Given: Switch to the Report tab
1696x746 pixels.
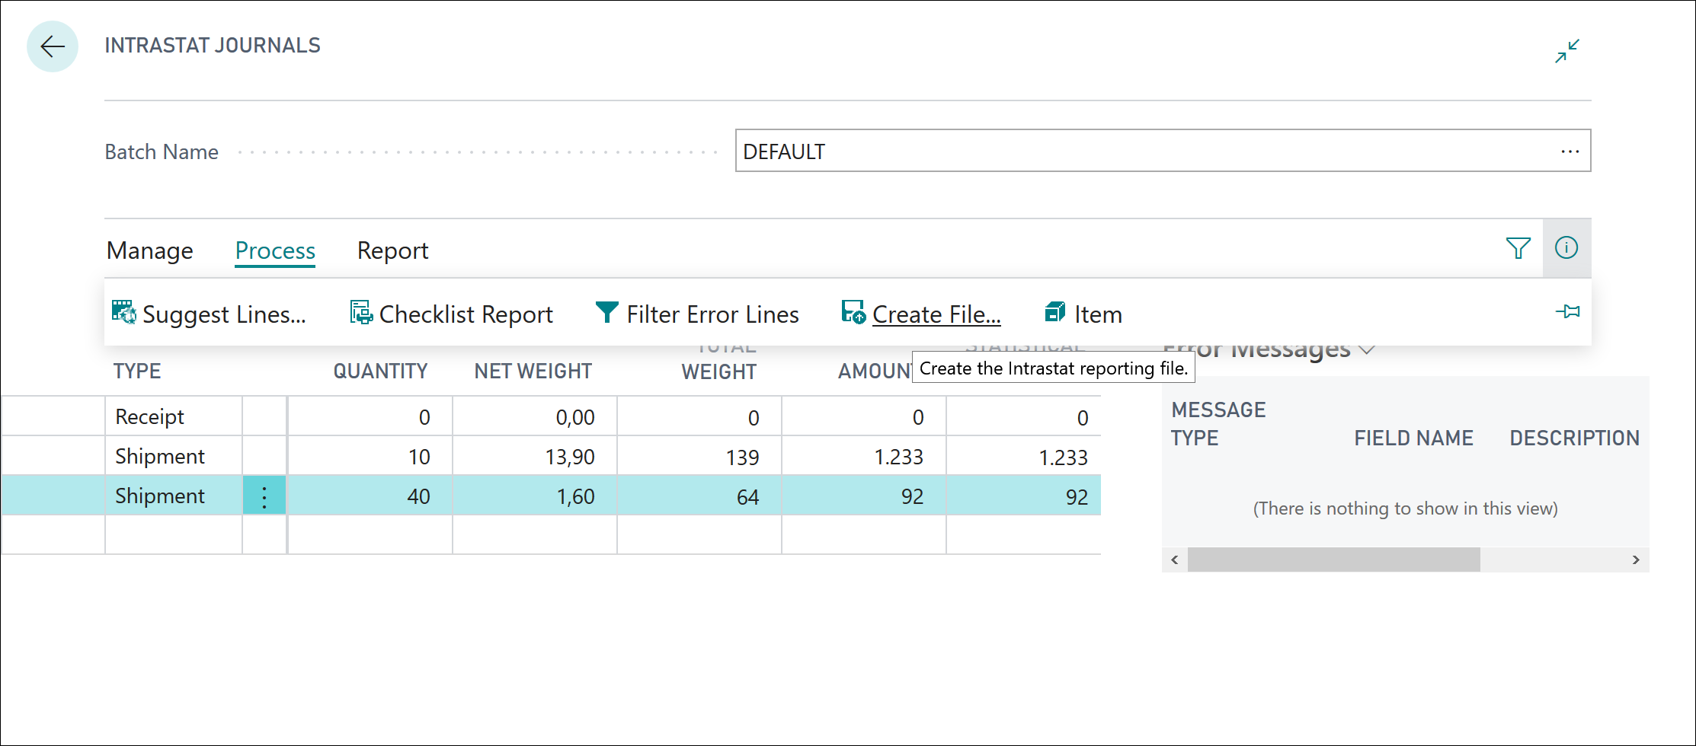Looking at the screenshot, I should pos(393,250).
